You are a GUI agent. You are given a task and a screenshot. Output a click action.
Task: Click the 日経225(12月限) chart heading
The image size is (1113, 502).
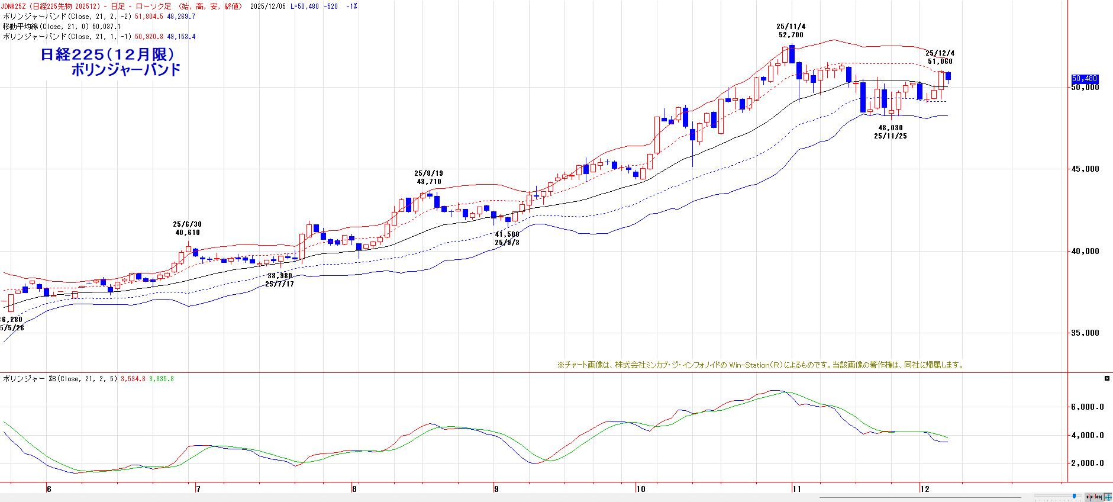[107, 54]
